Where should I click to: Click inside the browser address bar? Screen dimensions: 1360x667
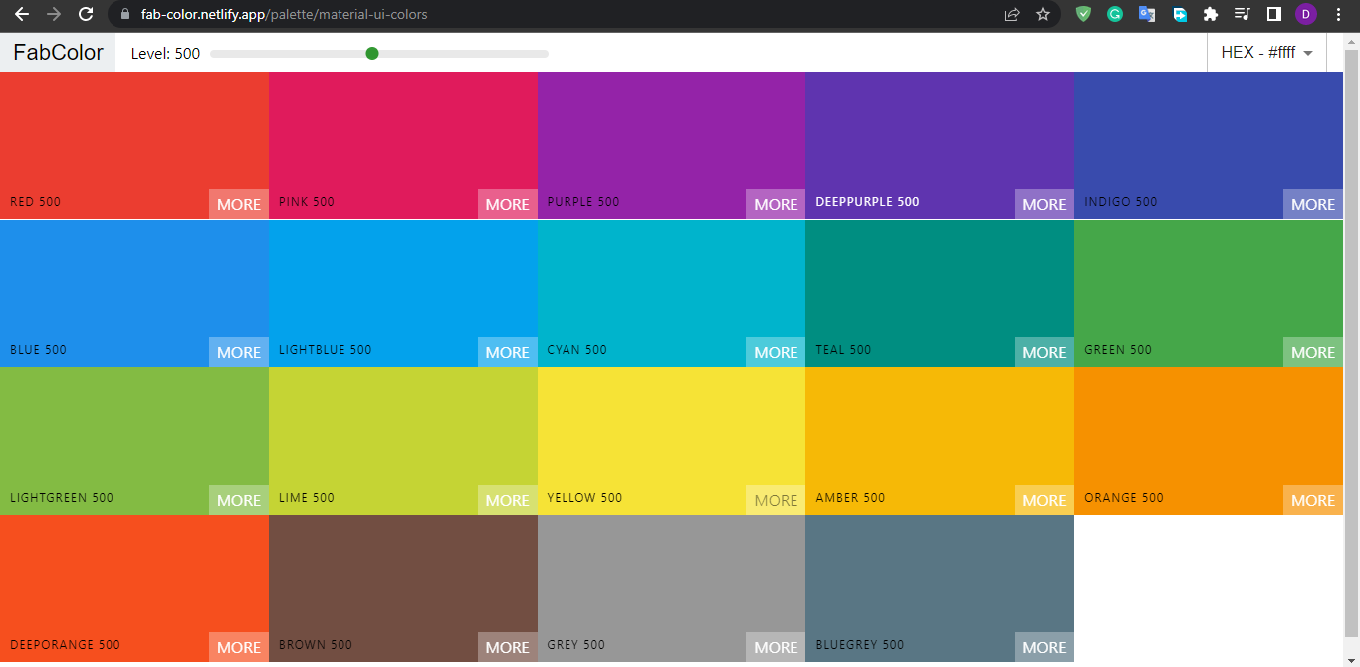click(398, 14)
